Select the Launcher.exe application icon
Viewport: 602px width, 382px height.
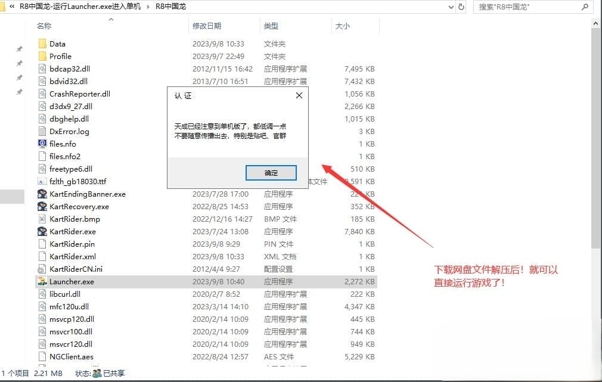tap(42, 282)
